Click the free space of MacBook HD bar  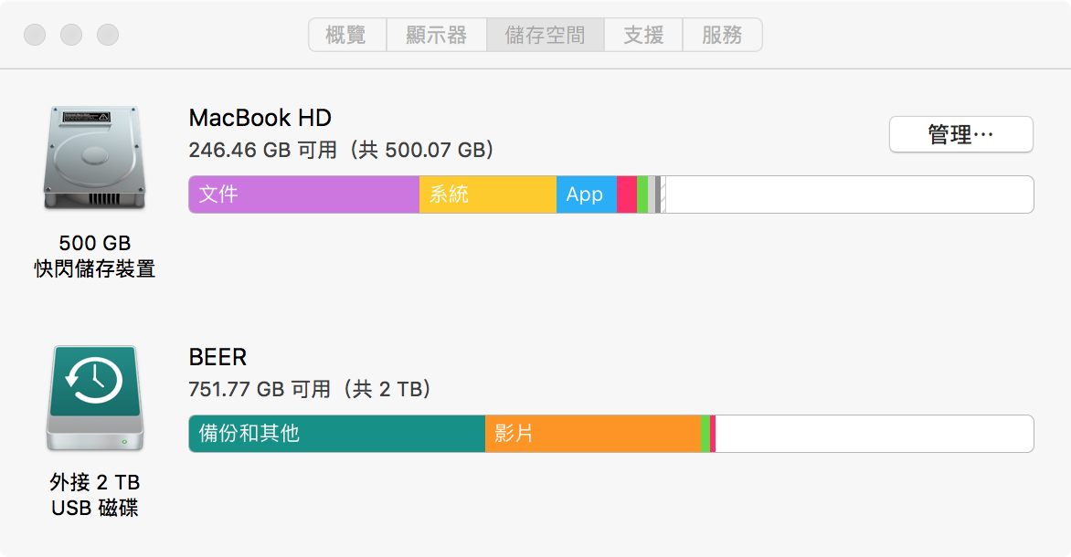pyautogui.click(x=848, y=194)
